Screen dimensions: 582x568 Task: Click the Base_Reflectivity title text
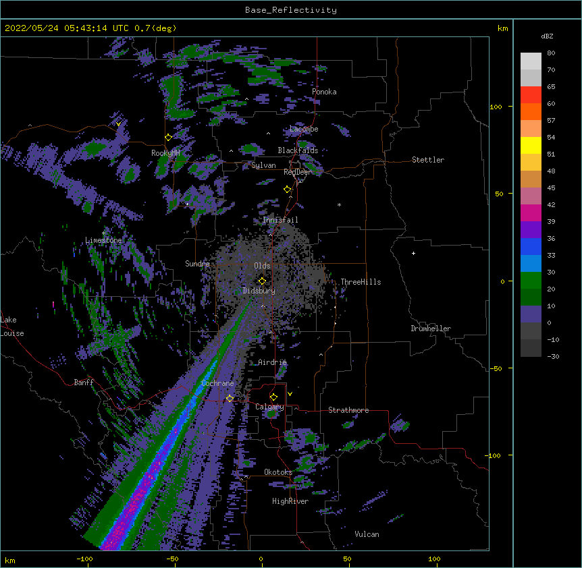coord(291,10)
